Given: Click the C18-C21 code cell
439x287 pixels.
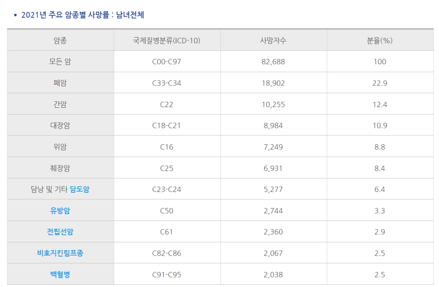Looking at the screenshot, I should tap(167, 126).
